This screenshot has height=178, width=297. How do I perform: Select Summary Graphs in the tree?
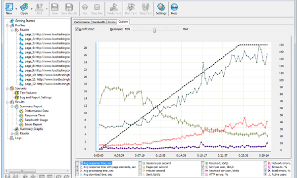[x=32, y=129]
